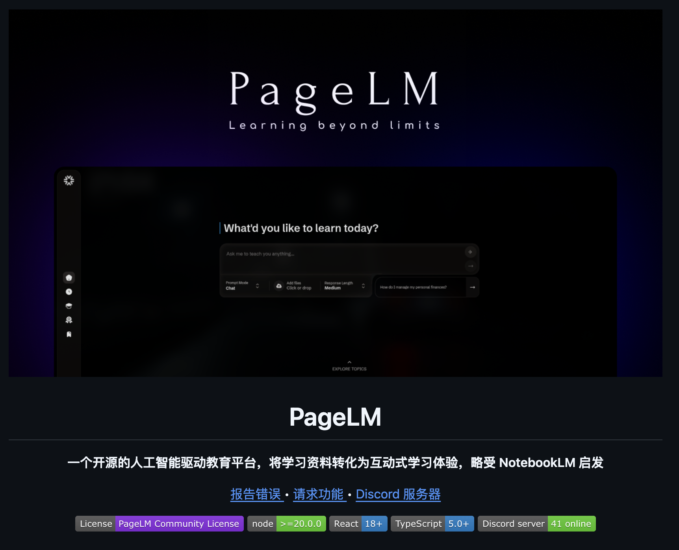
Task: Click the send arrow in the prompt box
Action: 470,266
